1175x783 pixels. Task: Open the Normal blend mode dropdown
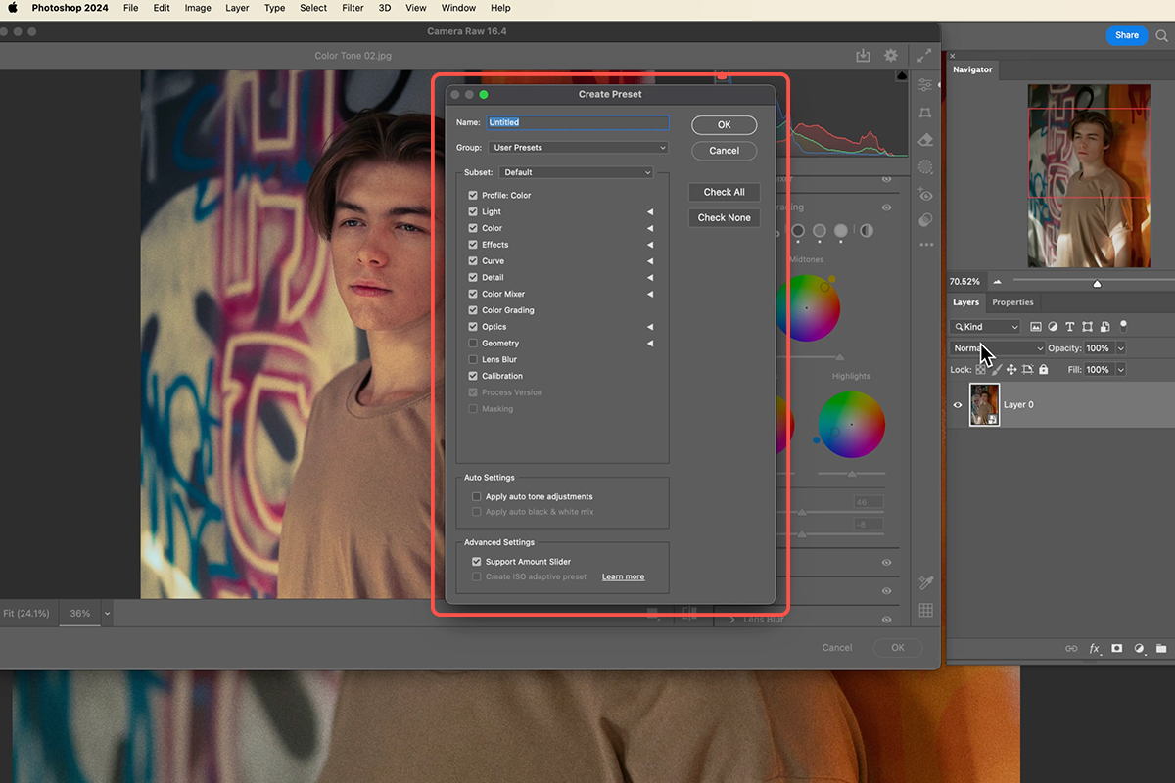pos(994,347)
